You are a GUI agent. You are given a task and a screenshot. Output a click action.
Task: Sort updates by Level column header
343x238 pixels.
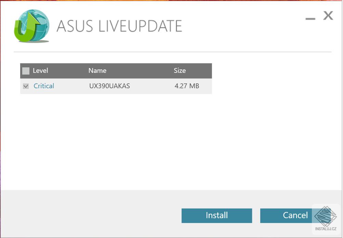[40, 71]
